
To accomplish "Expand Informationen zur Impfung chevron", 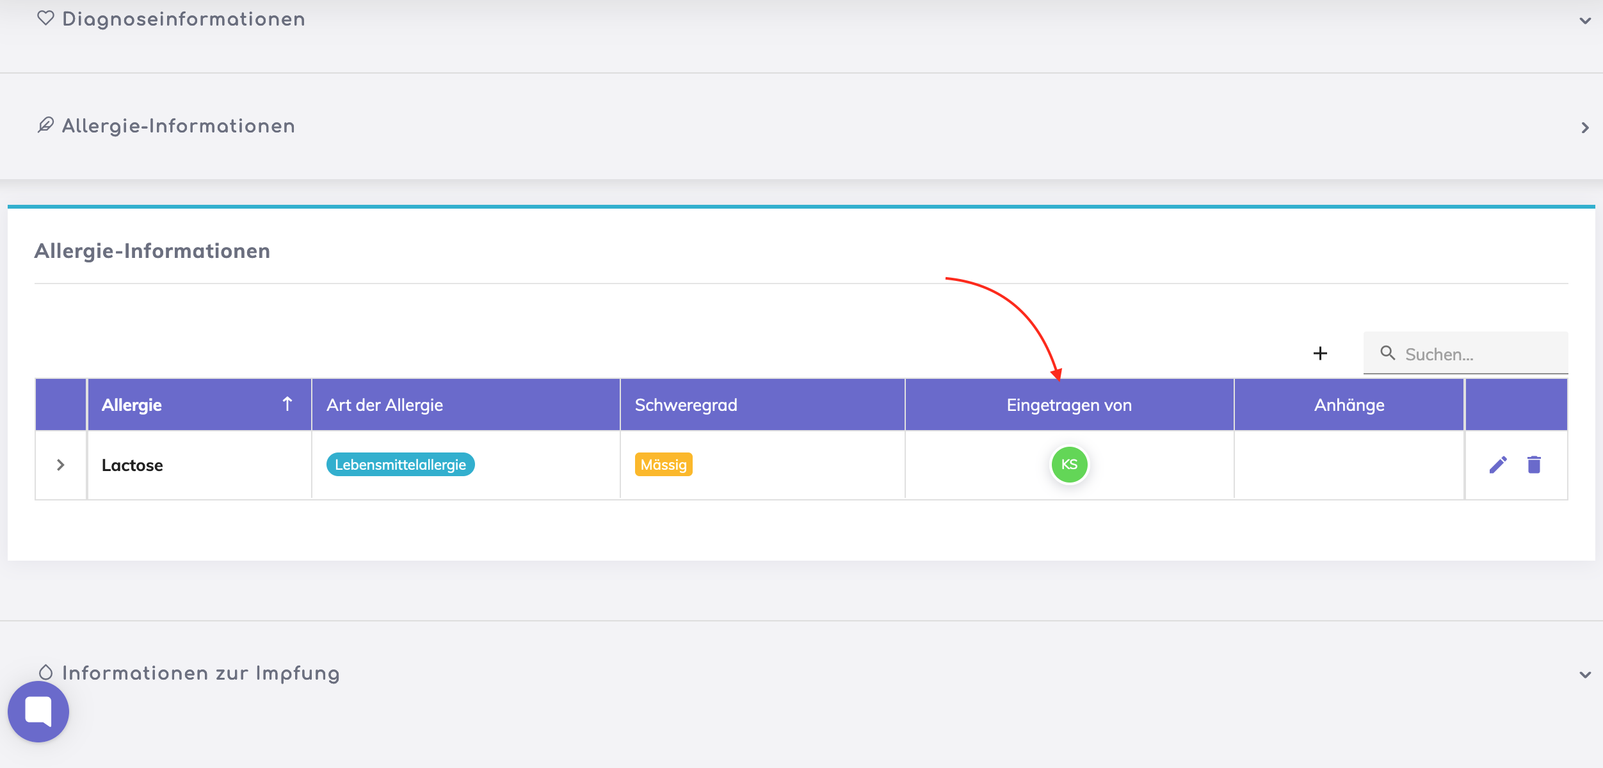I will click(1585, 675).
